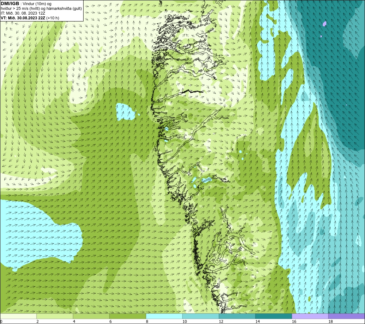
Task: Click the pale cream 0–2 m/s legend swatch
Action: [18, 316]
